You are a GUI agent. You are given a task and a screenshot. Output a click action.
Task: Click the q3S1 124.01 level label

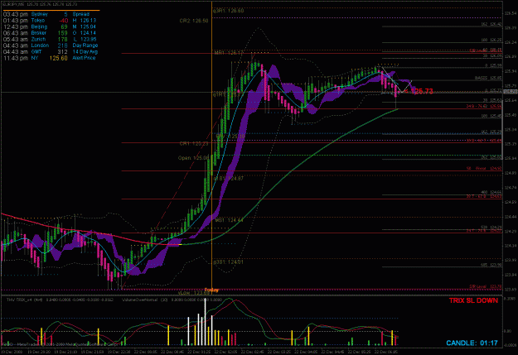pyautogui.click(x=228, y=262)
